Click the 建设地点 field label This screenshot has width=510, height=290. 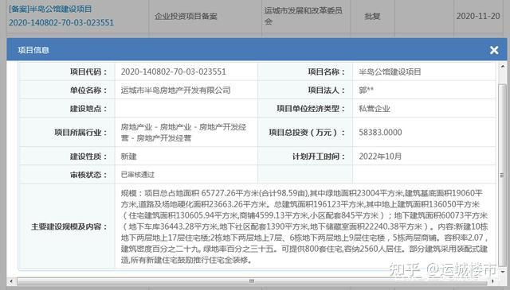[x=88, y=108]
